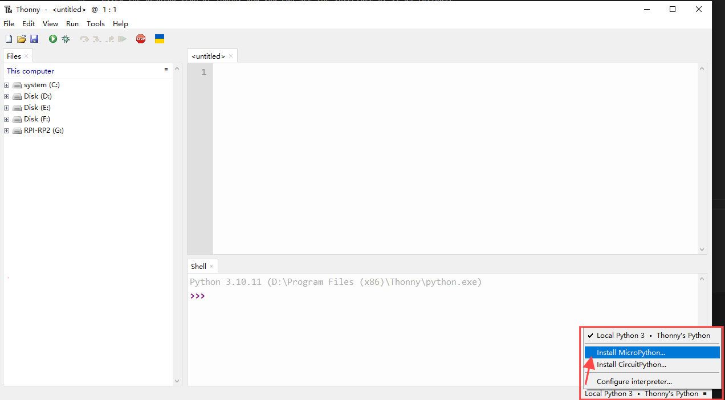
Task: Click the Shell prompt >>> input line
Action: [x=443, y=296]
